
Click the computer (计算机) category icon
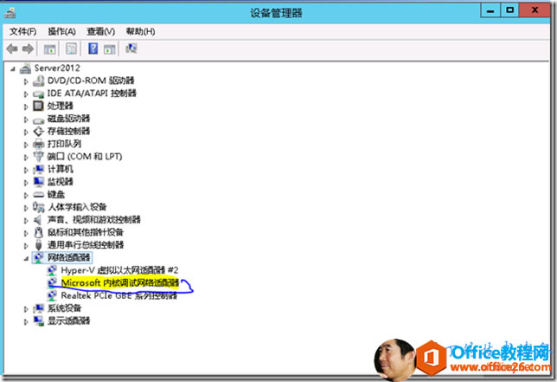tap(38, 169)
